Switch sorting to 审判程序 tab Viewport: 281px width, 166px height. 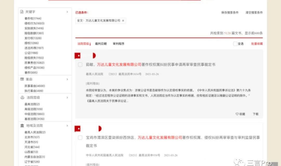tap(119, 44)
